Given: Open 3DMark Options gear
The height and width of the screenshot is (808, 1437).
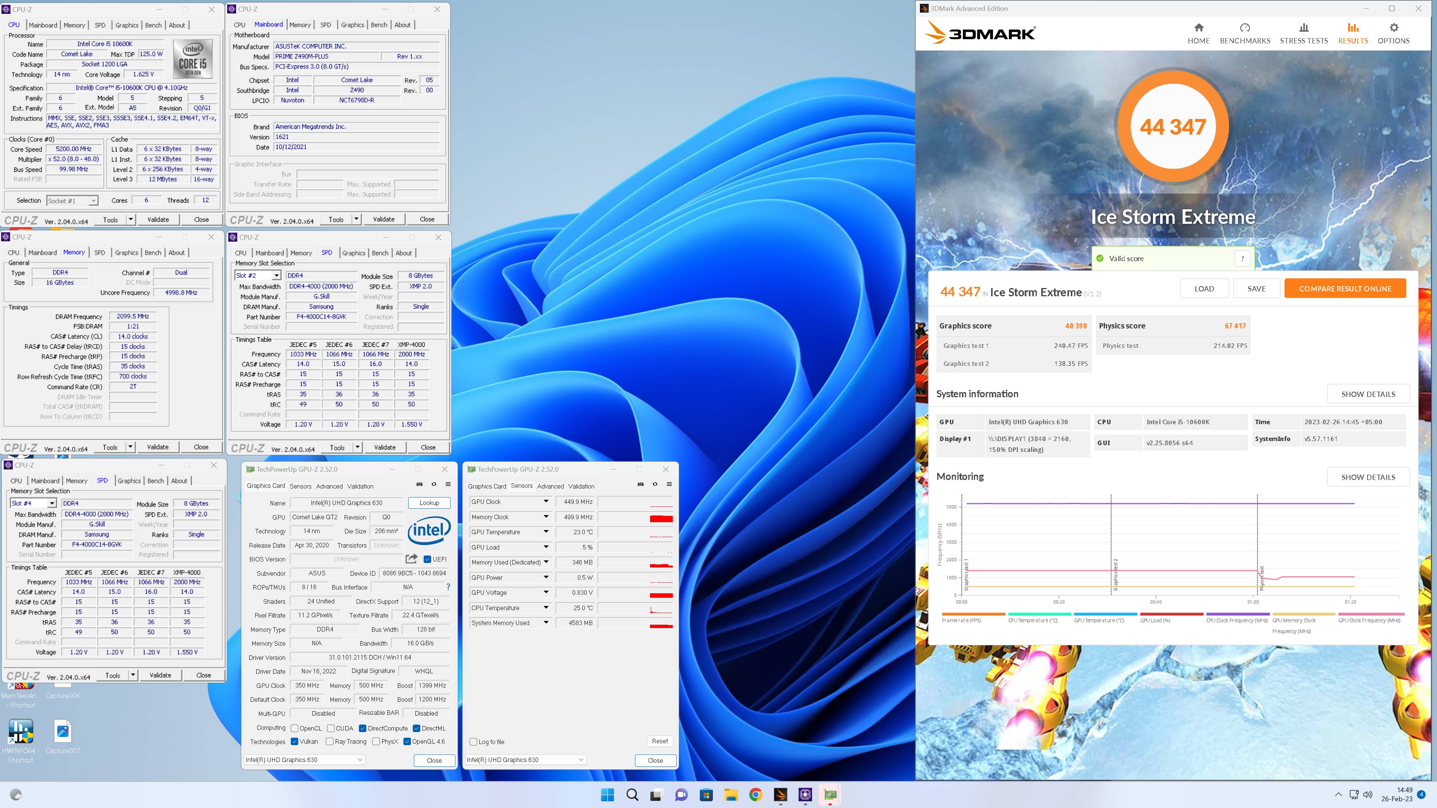Looking at the screenshot, I should pos(1394,33).
